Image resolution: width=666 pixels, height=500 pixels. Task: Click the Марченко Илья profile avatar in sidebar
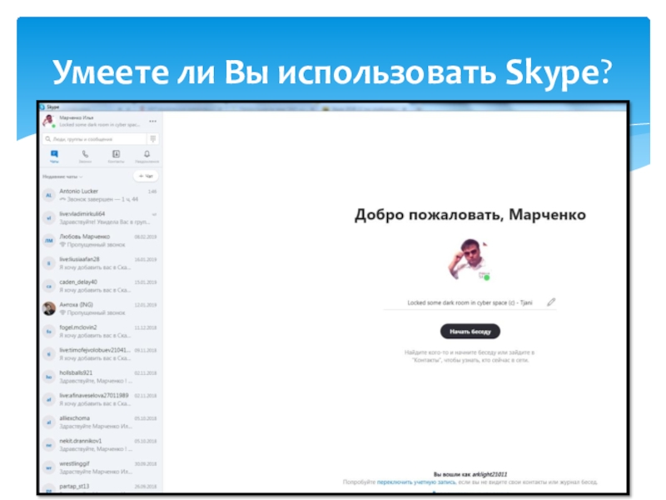49,121
